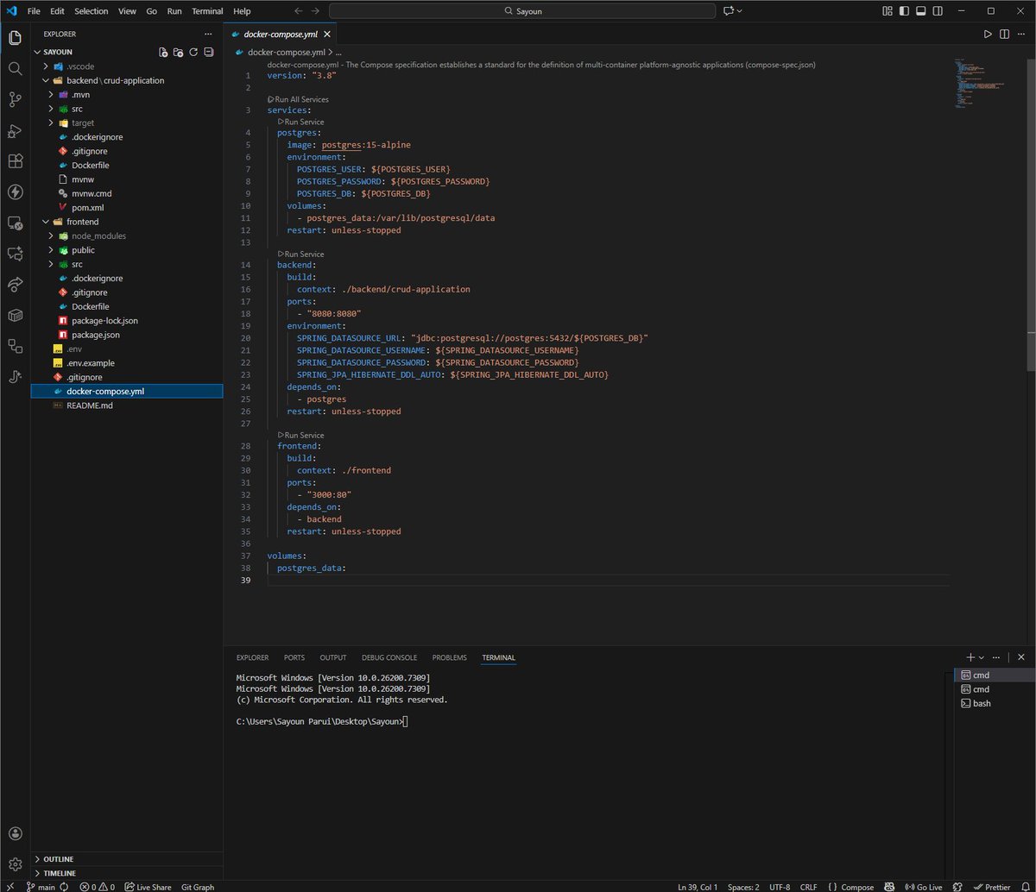1036x892 pixels.
Task: Close the terminal panel
Action: [1021, 657]
